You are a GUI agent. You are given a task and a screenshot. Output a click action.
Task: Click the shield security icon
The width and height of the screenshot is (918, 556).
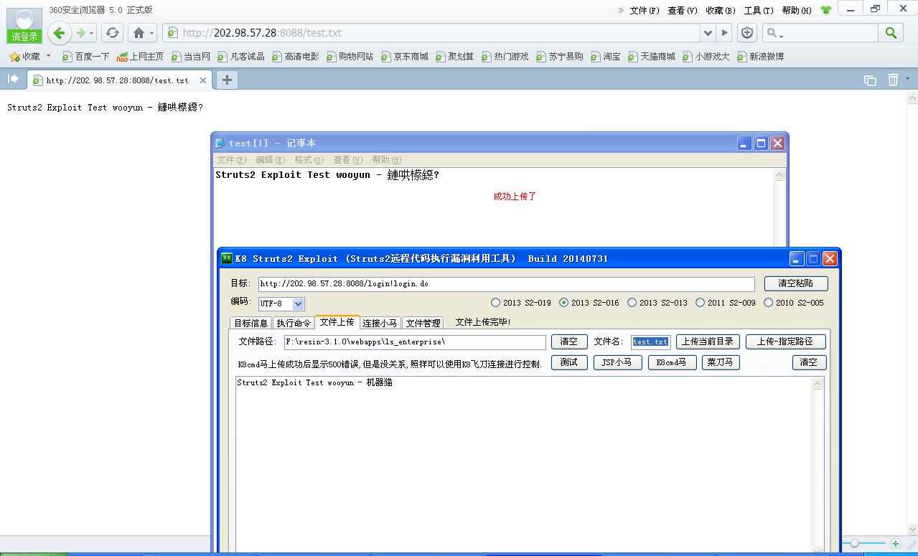(747, 33)
